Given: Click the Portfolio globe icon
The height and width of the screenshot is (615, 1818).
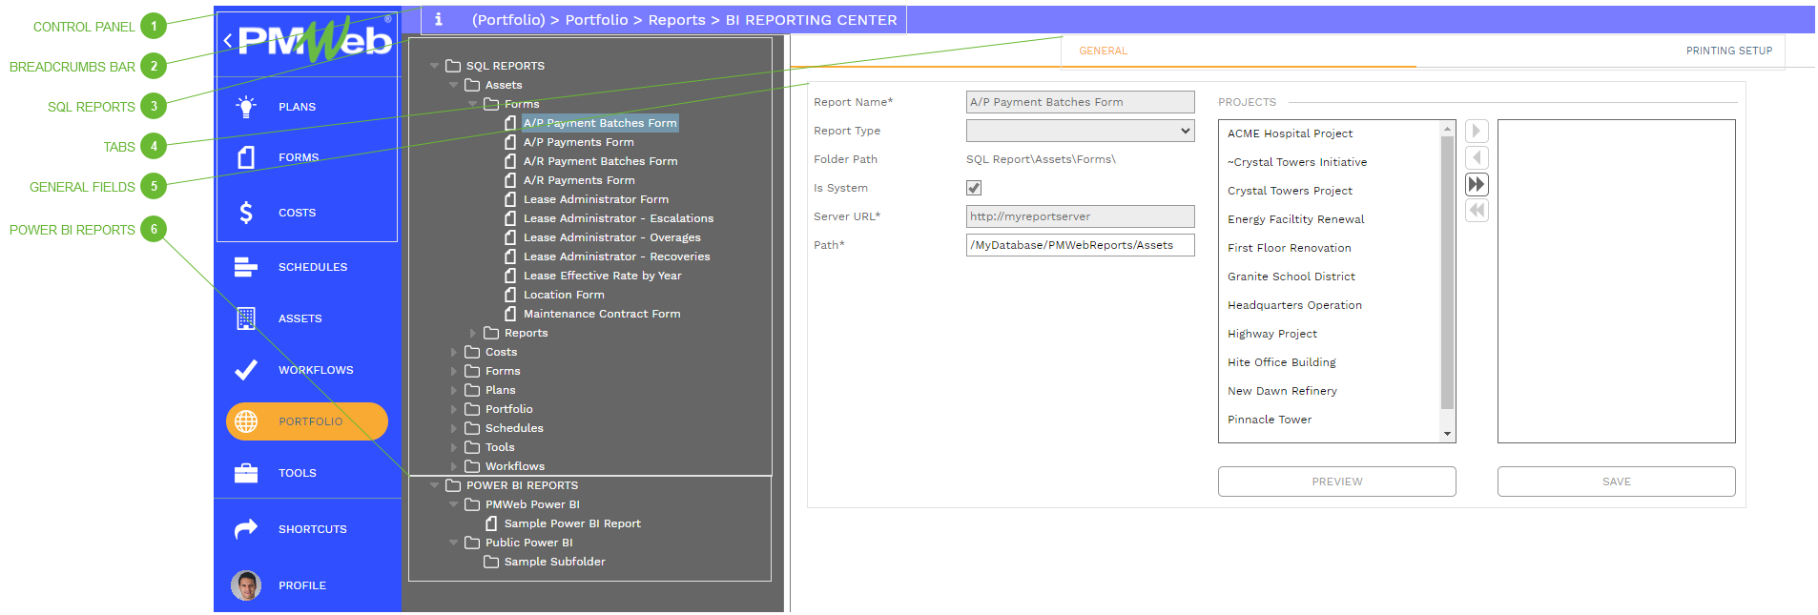Looking at the screenshot, I should click(246, 421).
